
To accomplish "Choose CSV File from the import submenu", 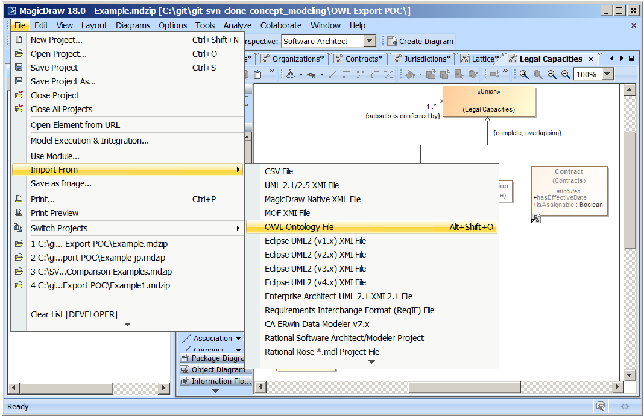I will (278, 171).
